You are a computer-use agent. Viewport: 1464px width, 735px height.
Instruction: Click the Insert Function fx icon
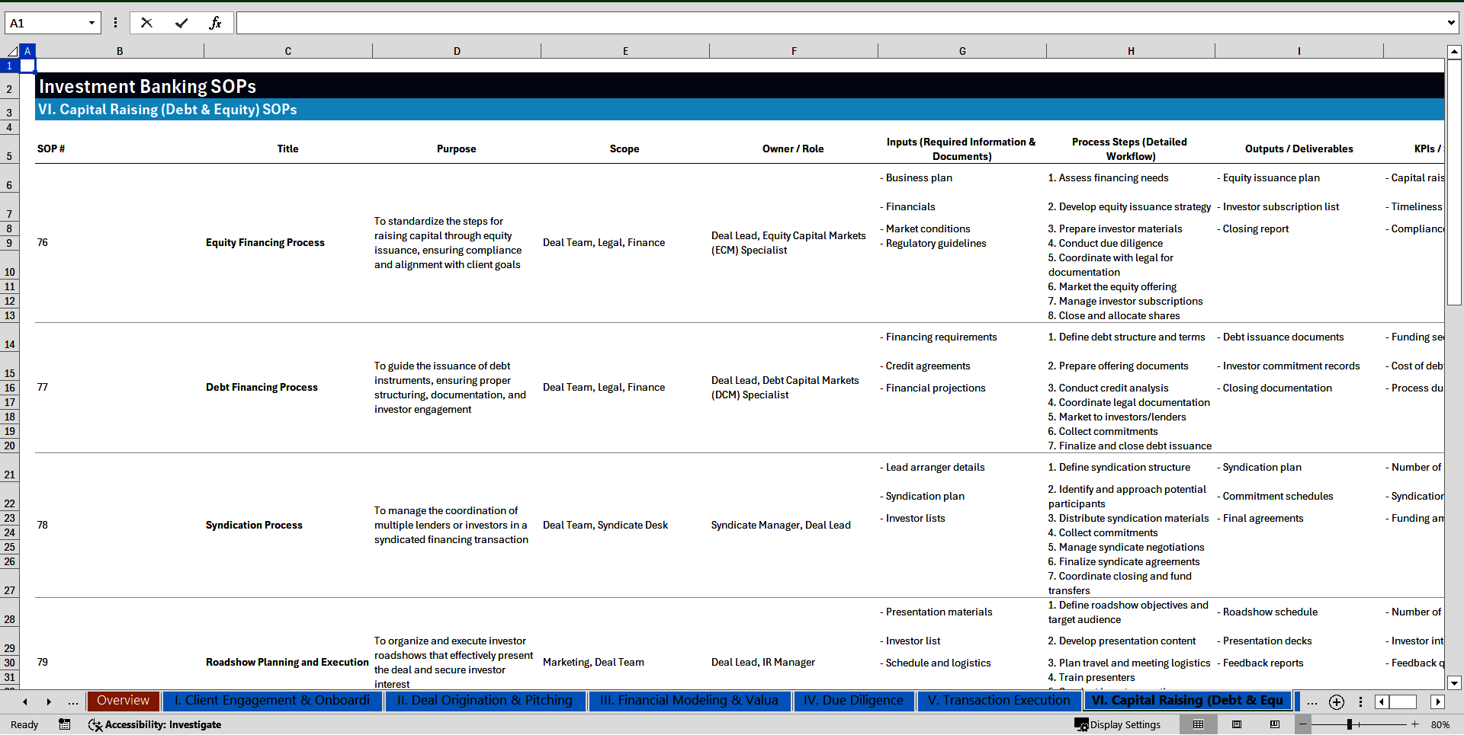click(x=215, y=23)
